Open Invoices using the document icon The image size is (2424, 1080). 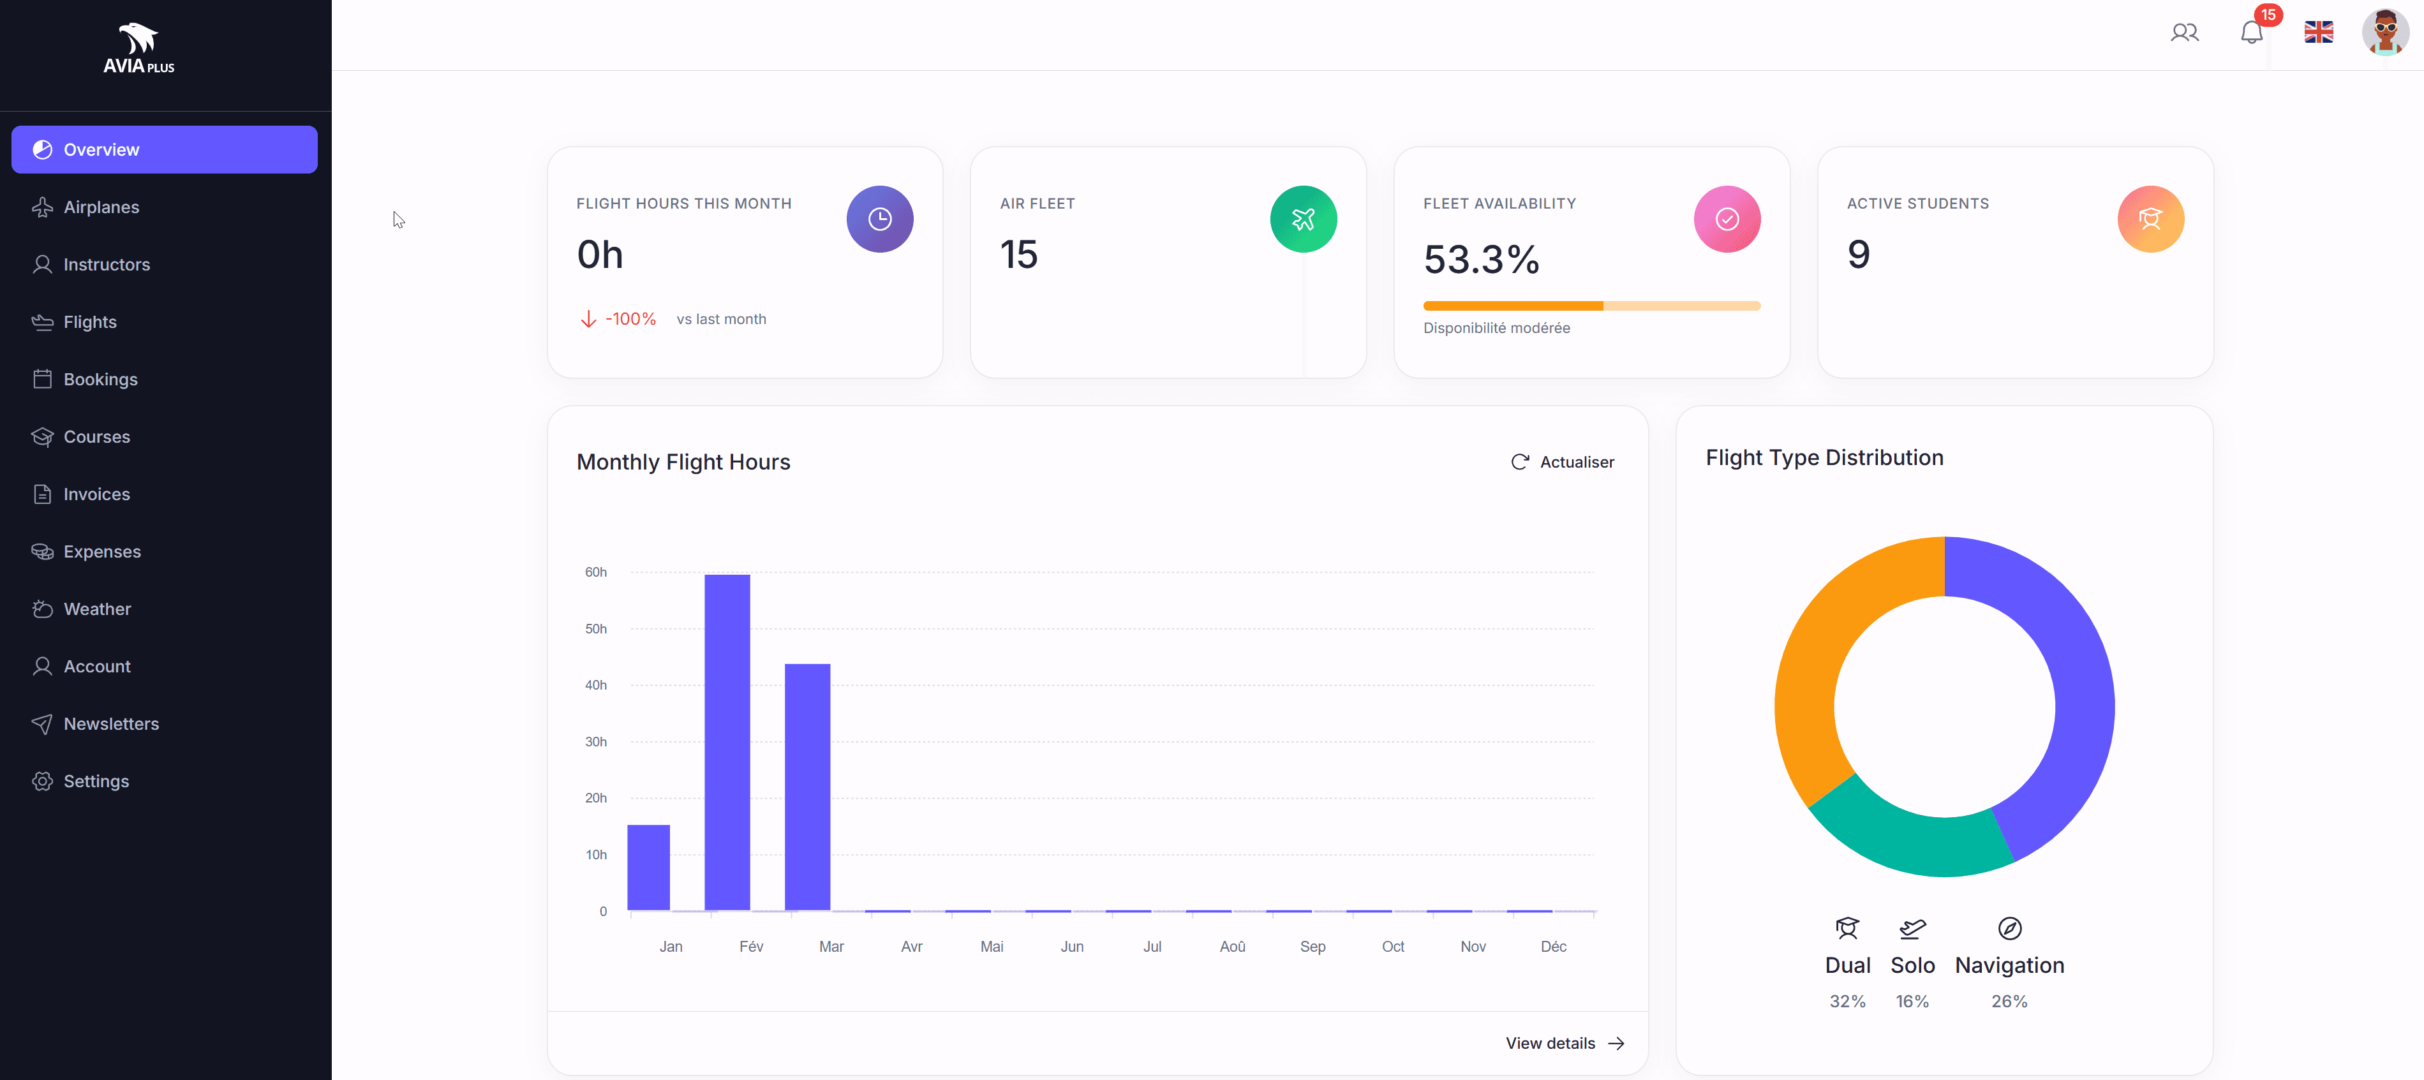point(43,494)
